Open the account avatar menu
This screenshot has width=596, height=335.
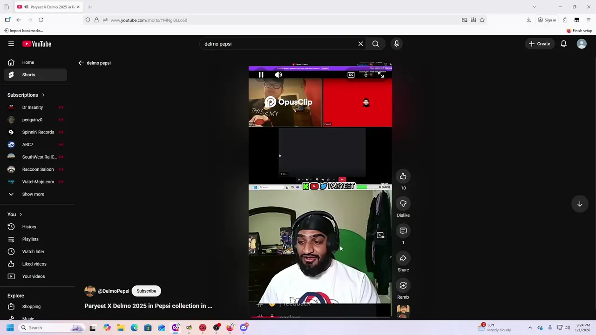pyautogui.click(x=582, y=44)
